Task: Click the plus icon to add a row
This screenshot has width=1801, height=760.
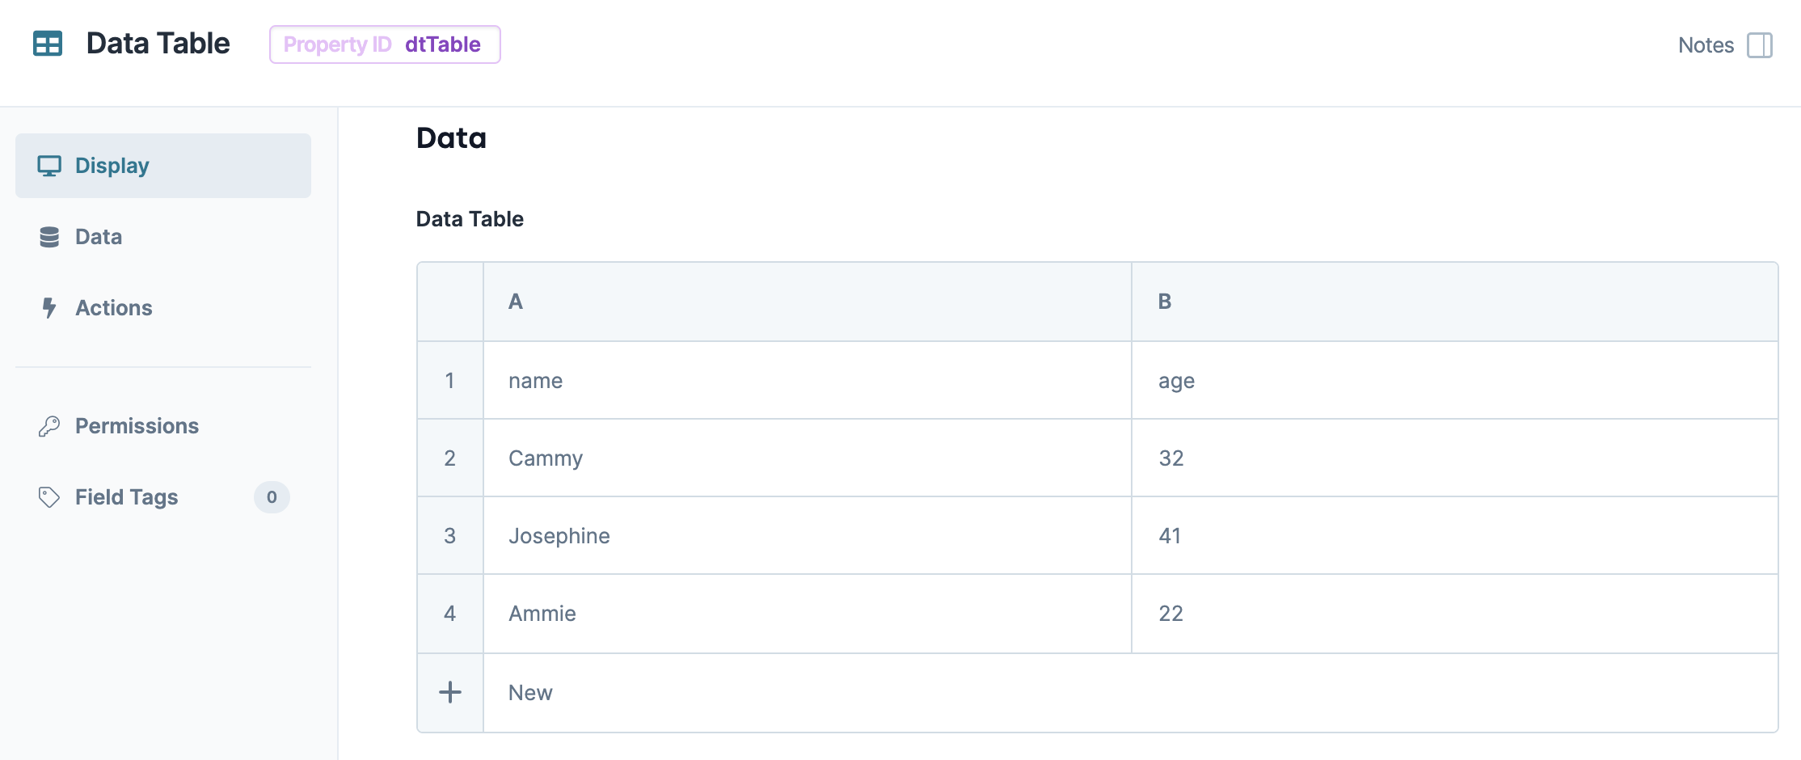Action: coord(450,692)
